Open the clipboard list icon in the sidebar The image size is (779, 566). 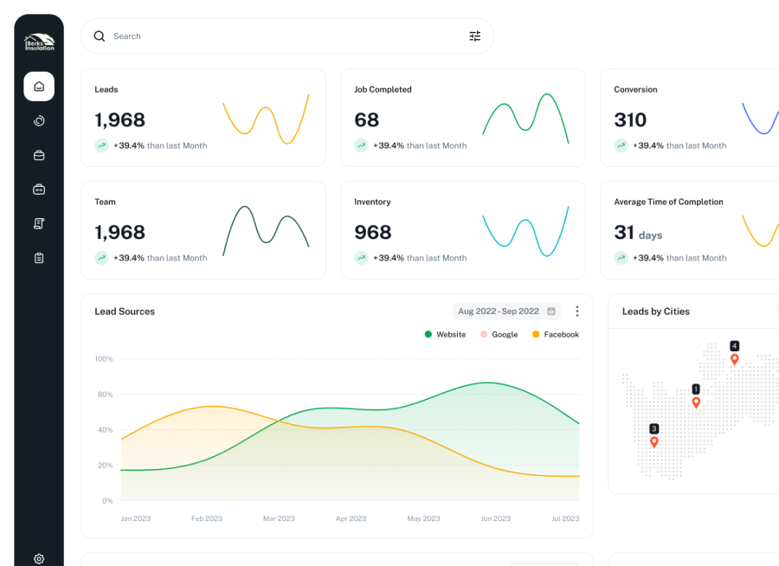click(39, 258)
